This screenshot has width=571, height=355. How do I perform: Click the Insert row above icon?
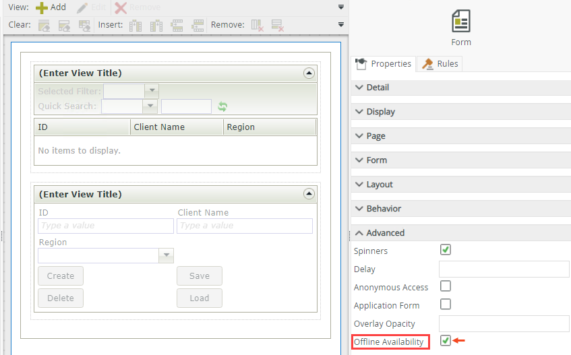(177, 26)
